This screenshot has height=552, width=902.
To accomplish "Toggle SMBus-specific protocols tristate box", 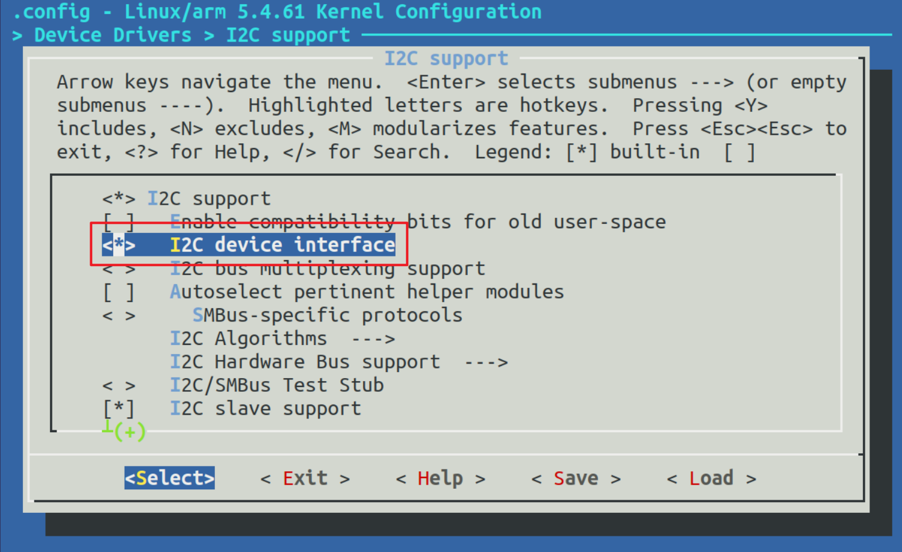I will coord(119,315).
